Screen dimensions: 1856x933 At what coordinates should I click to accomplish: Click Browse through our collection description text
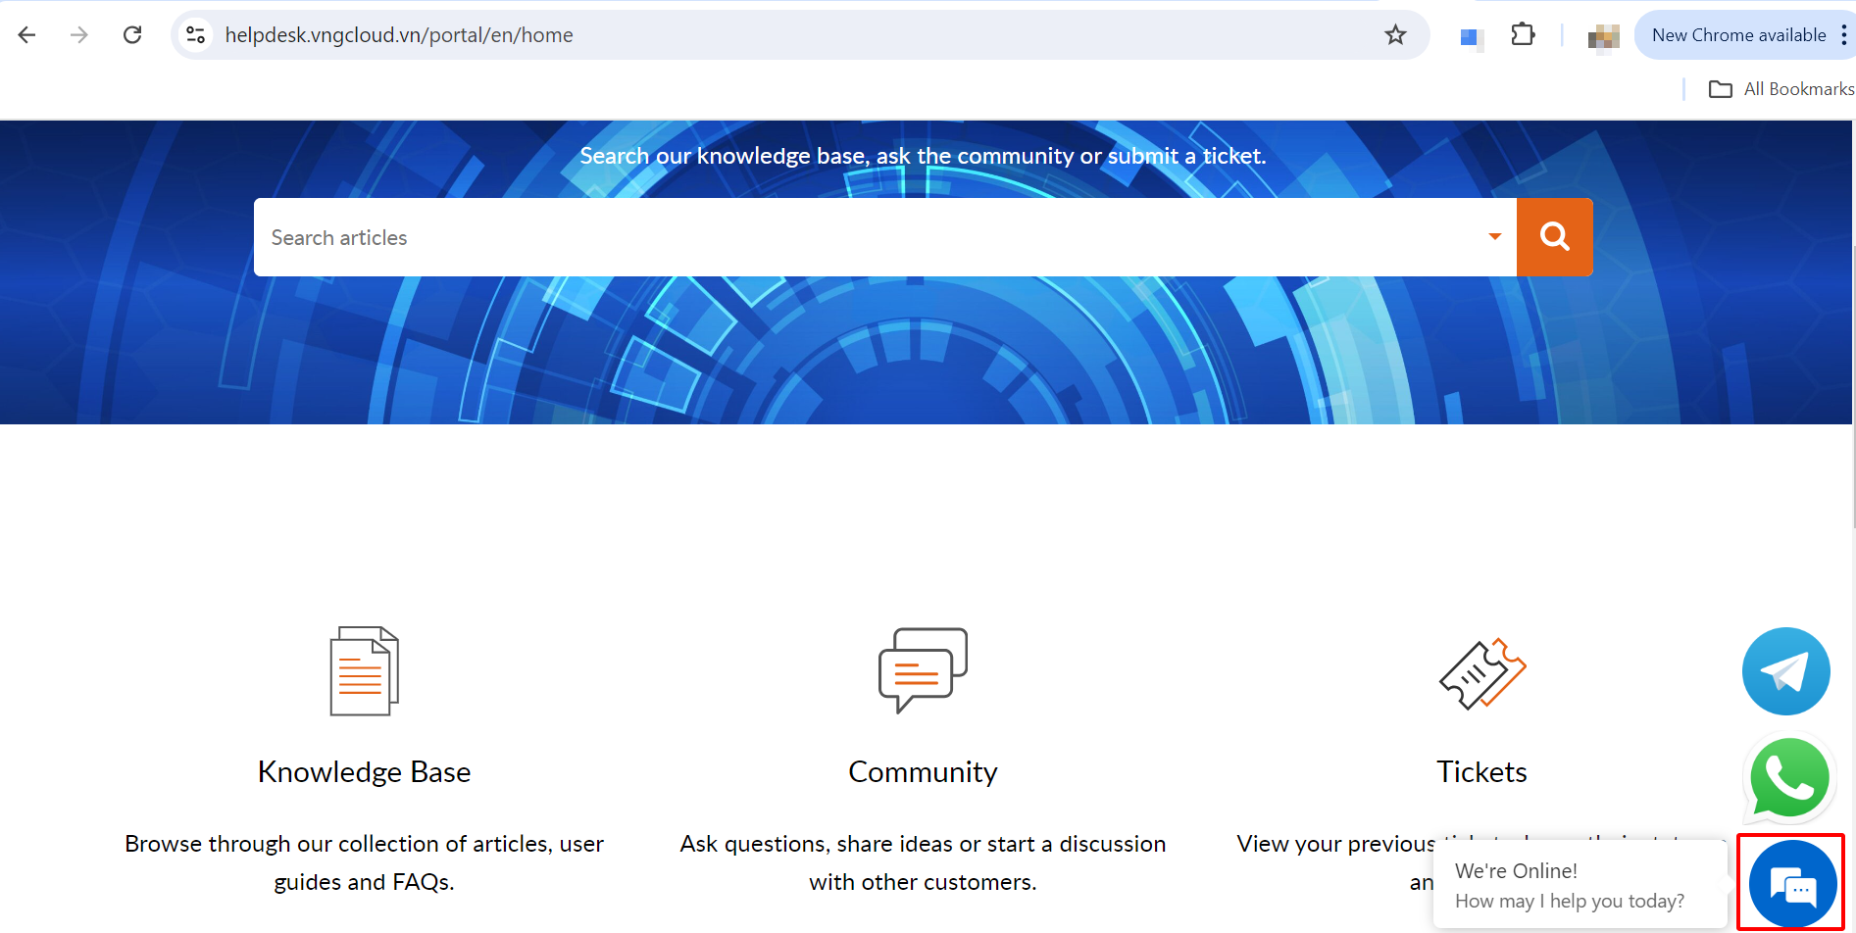365,862
